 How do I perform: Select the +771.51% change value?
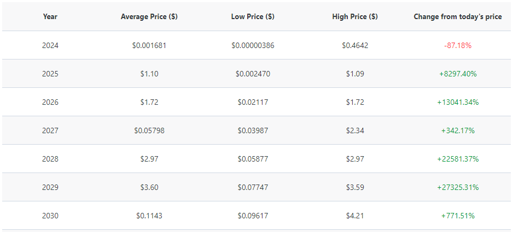click(458, 216)
